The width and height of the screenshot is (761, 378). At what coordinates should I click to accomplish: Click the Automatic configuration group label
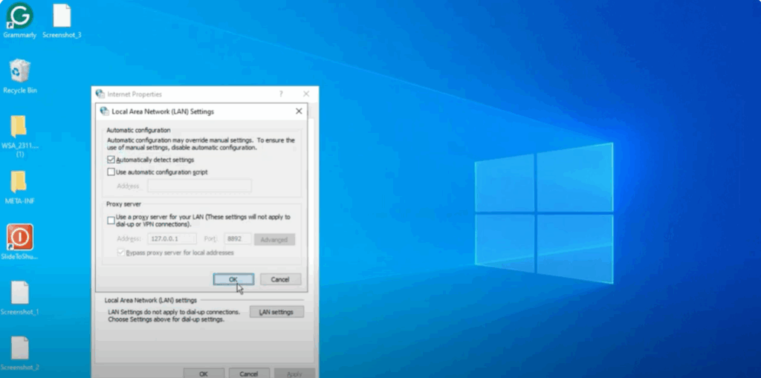pyautogui.click(x=138, y=130)
